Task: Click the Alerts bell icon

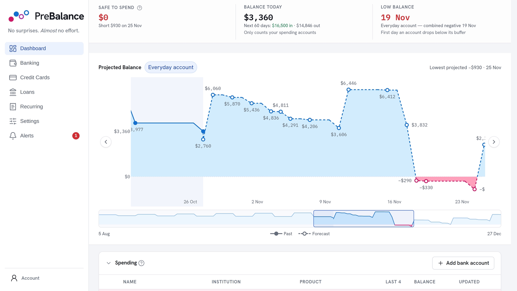Action: [x=13, y=136]
